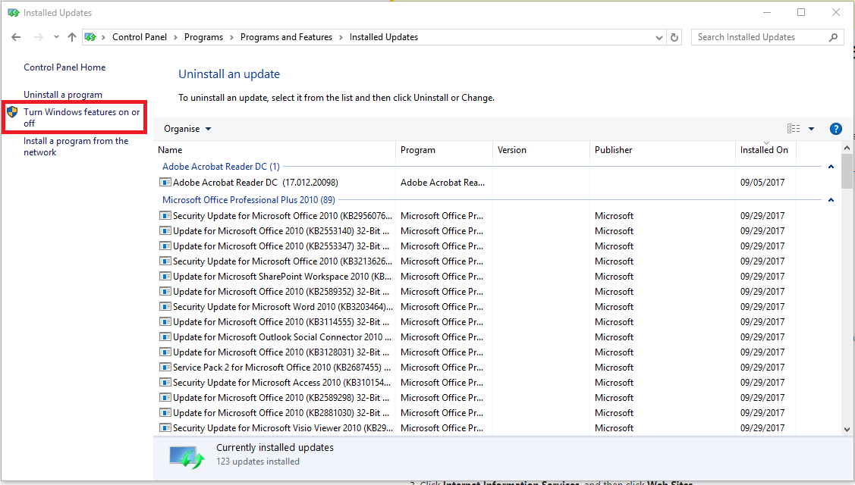Sort by Installed On column header
The width and height of the screenshot is (855, 485).
pyautogui.click(x=765, y=150)
